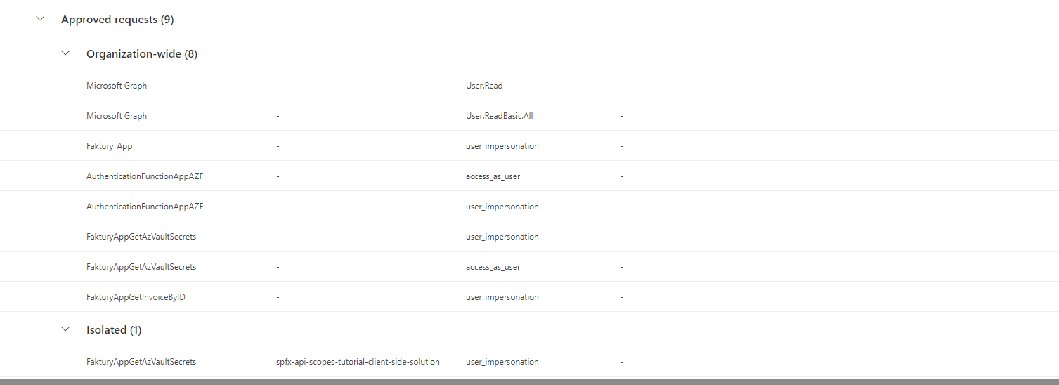
Task: Select Microsoft Graph in the User.Read row
Action: (117, 86)
